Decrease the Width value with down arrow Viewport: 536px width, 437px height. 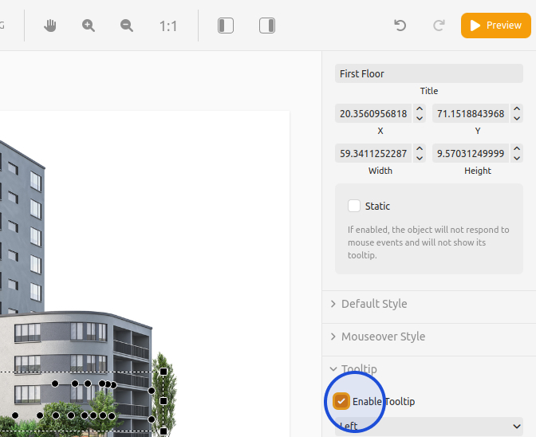click(x=420, y=158)
